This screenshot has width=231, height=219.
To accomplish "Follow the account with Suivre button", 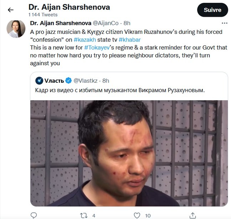I will (x=212, y=10).
